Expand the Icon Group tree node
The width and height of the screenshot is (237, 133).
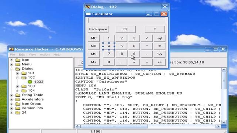[11, 104]
